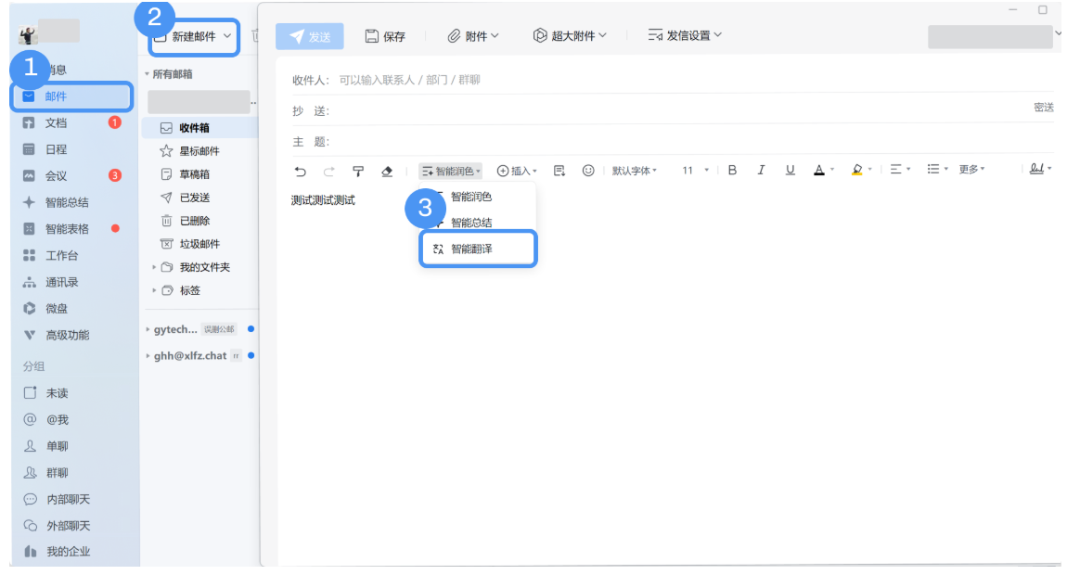The image size is (1080, 575).
Task: Select the format painter icon
Action: (358, 170)
